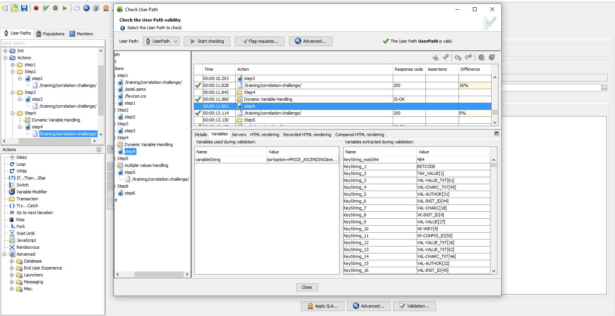Select the If...Then...Else action icon

[x=12, y=178]
